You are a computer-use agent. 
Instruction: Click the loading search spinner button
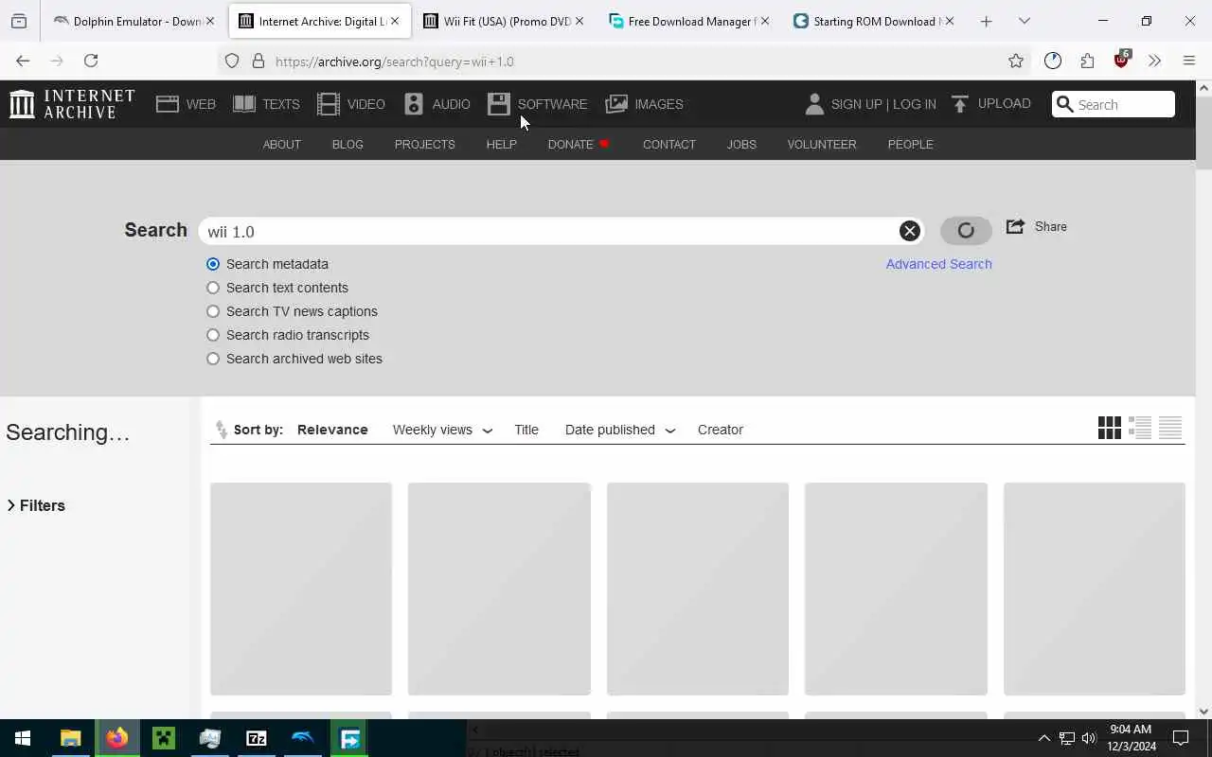pyautogui.click(x=966, y=231)
